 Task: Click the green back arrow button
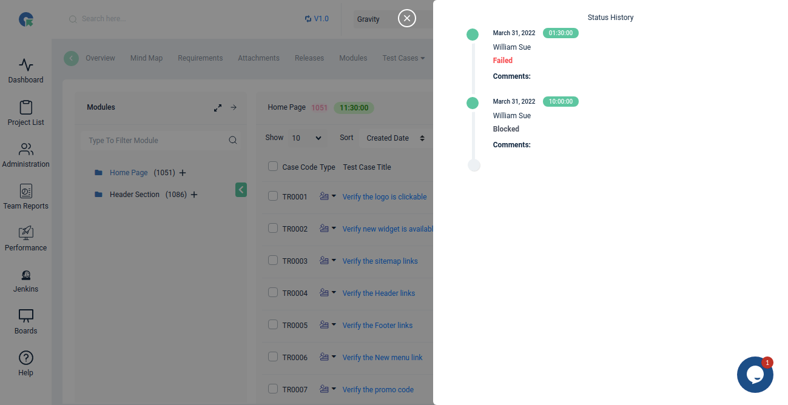[x=72, y=58]
